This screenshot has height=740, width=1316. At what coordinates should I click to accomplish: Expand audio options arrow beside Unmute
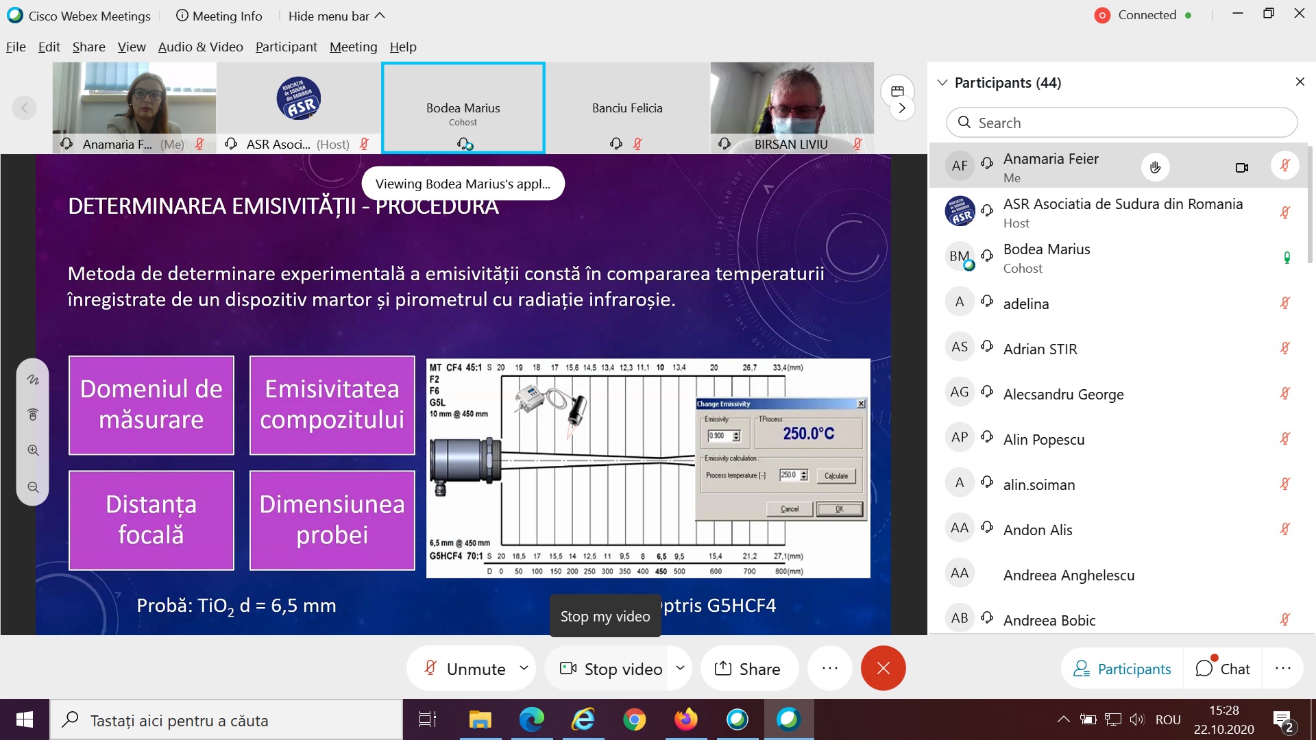coord(524,667)
